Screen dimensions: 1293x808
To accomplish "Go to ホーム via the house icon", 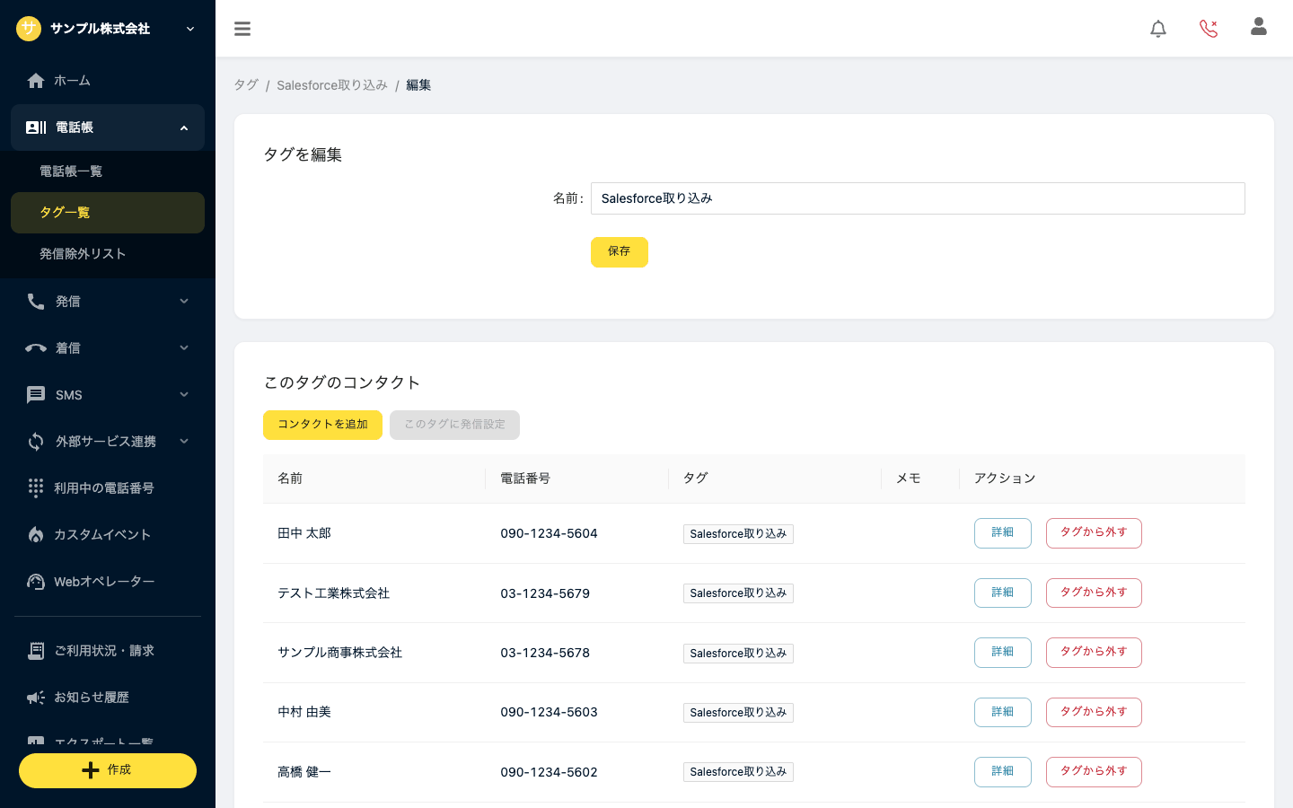I will 36,81.
